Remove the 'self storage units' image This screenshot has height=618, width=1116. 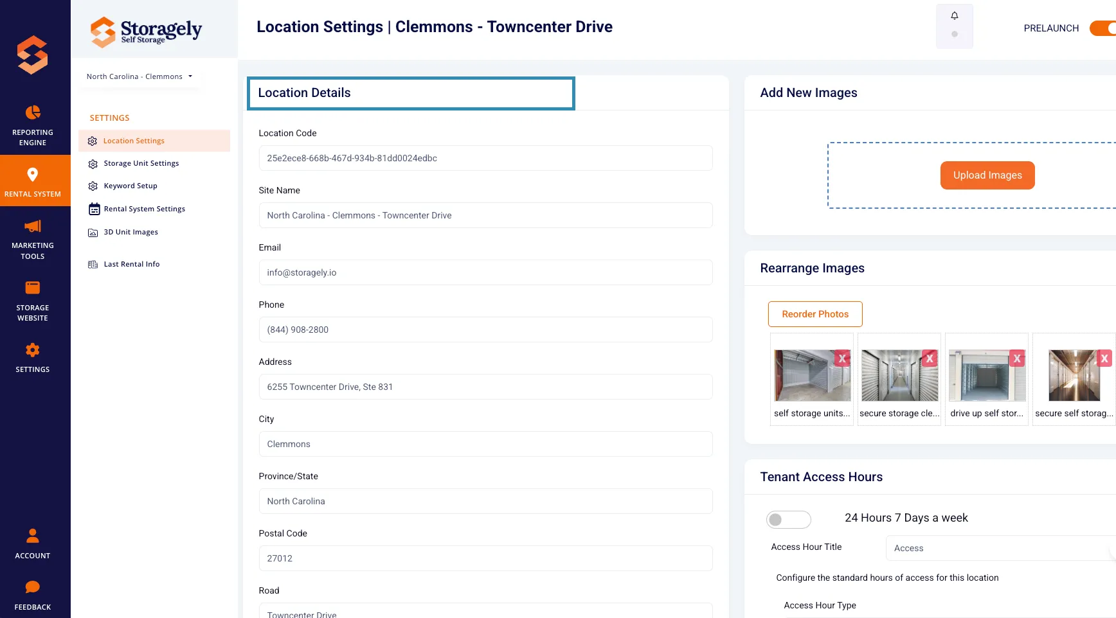tap(842, 359)
